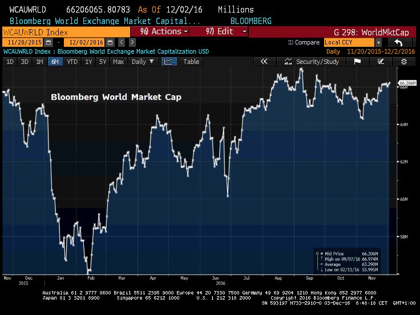Click the Compare option
This screenshot has height=315, width=420.
pyautogui.click(x=304, y=43)
